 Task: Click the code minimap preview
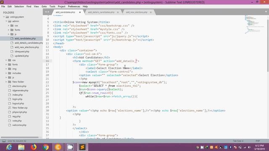pyautogui.click(x=255, y=24)
